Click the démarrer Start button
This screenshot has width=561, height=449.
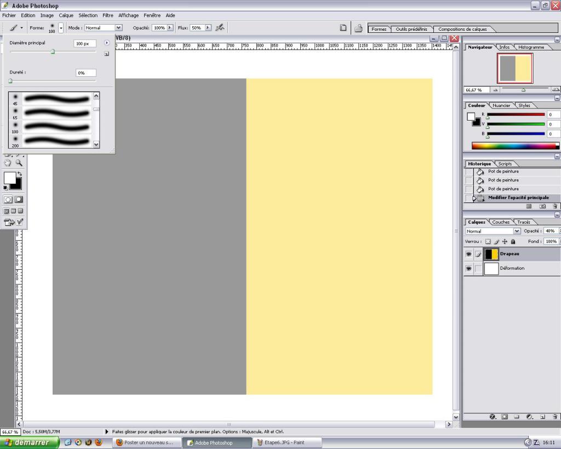tap(30, 442)
